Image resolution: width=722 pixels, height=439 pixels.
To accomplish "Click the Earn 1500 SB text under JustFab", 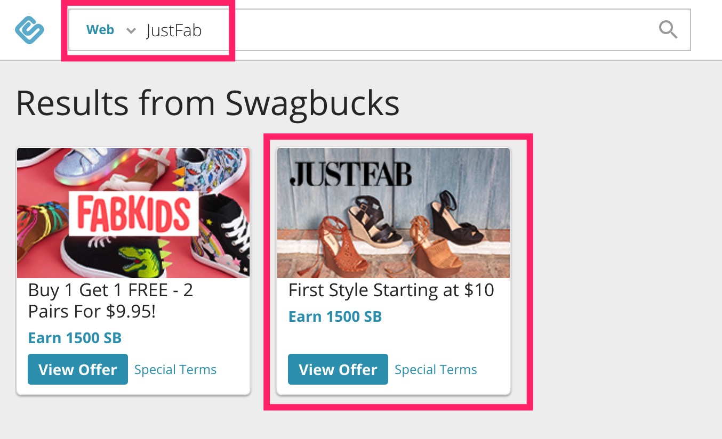I will (x=335, y=316).
